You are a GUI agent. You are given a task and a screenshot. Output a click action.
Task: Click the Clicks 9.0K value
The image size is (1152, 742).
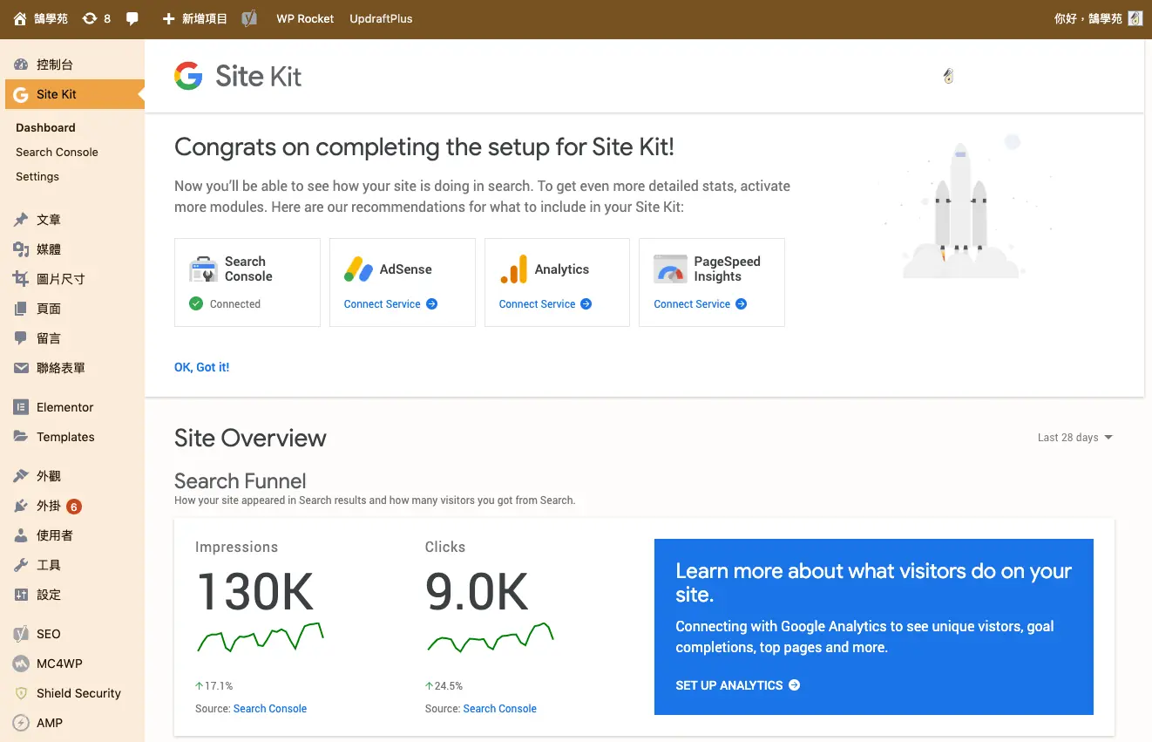click(477, 591)
